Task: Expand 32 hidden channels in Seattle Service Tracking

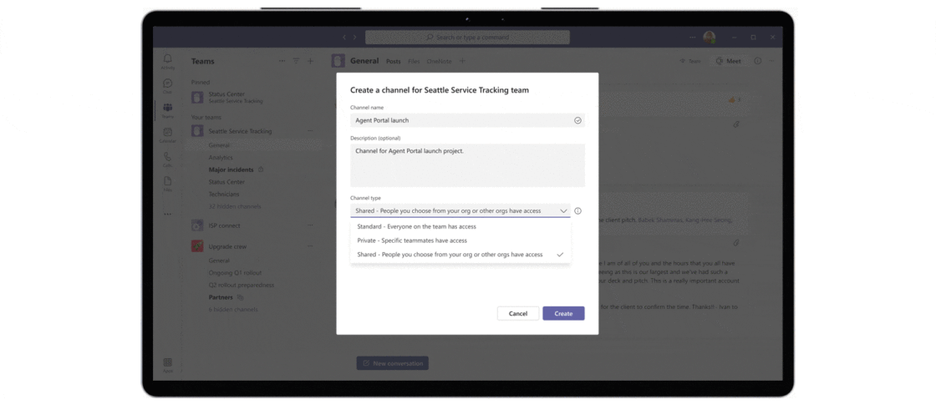Action: pyautogui.click(x=234, y=206)
